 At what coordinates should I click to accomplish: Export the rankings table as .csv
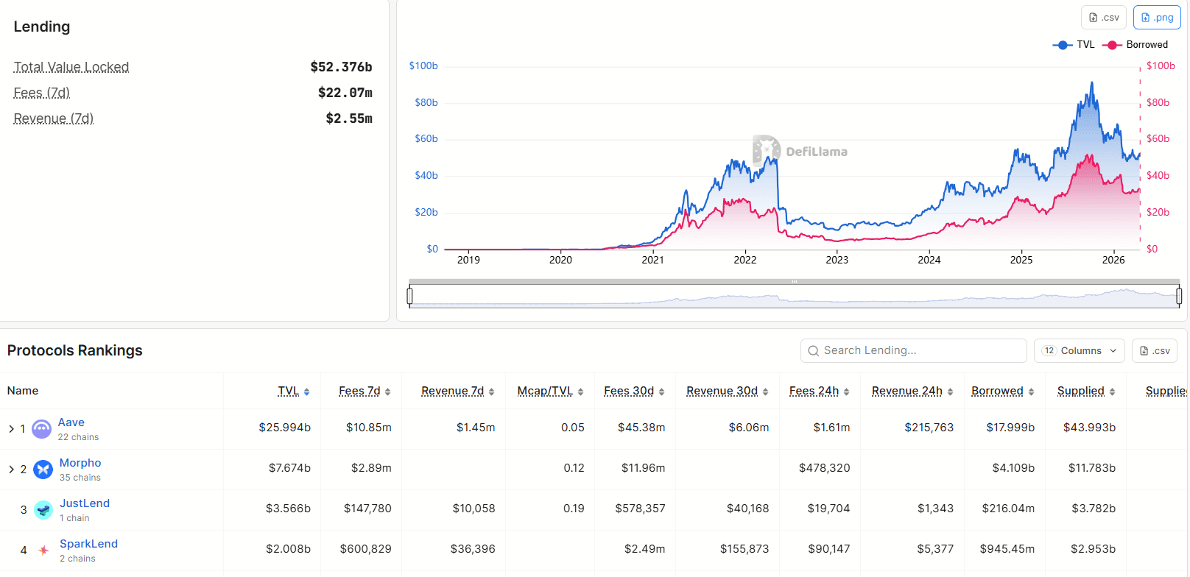[1154, 351]
